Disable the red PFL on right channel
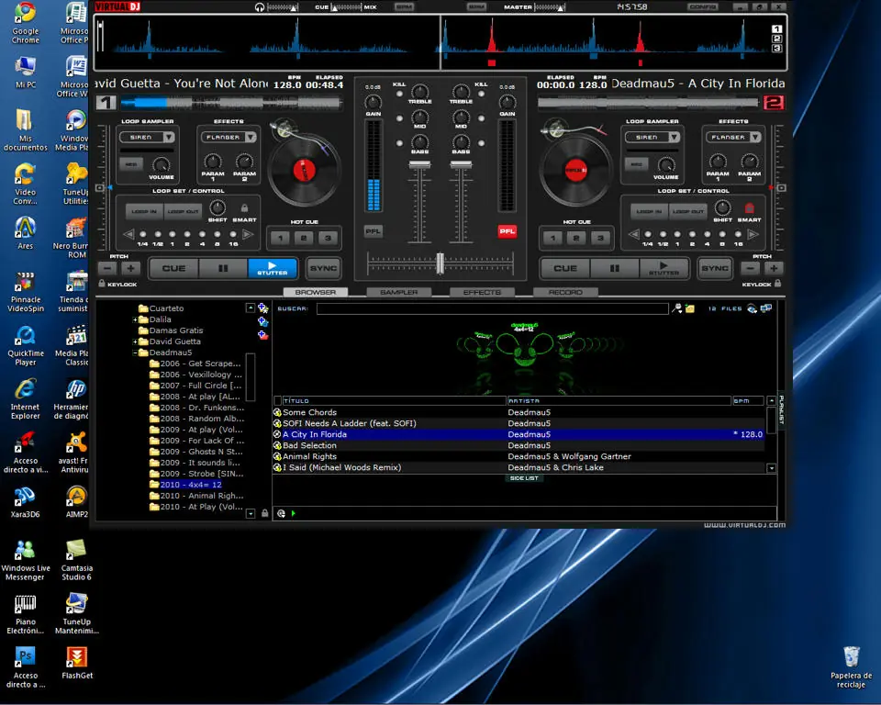881x705 pixels. (x=507, y=231)
